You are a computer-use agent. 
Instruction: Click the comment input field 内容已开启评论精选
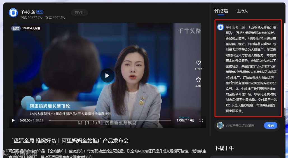click(240, 126)
